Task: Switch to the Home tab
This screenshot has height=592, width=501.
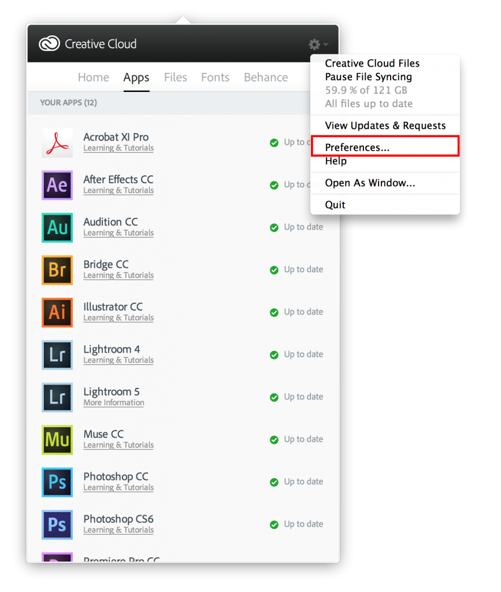Action: coord(94,77)
